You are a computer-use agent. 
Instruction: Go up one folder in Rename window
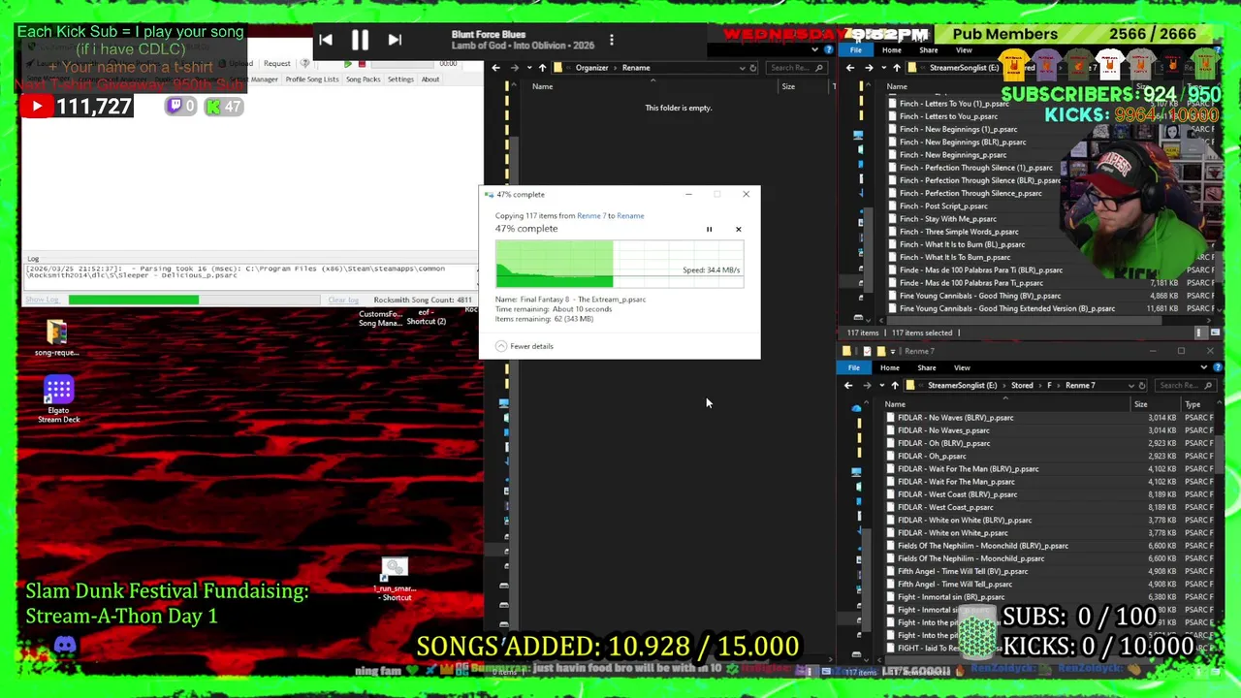(542, 68)
